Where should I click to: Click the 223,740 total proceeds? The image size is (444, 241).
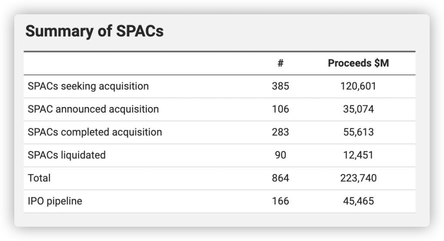[358, 178]
